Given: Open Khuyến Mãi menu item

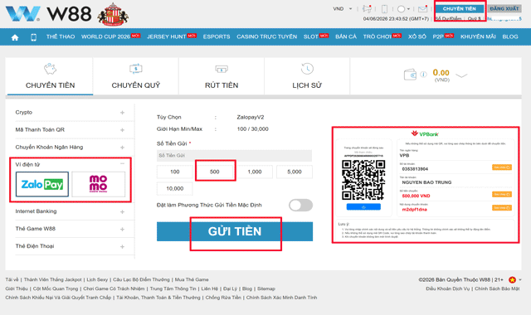Looking at the screenshot, I should click(478, 36).
